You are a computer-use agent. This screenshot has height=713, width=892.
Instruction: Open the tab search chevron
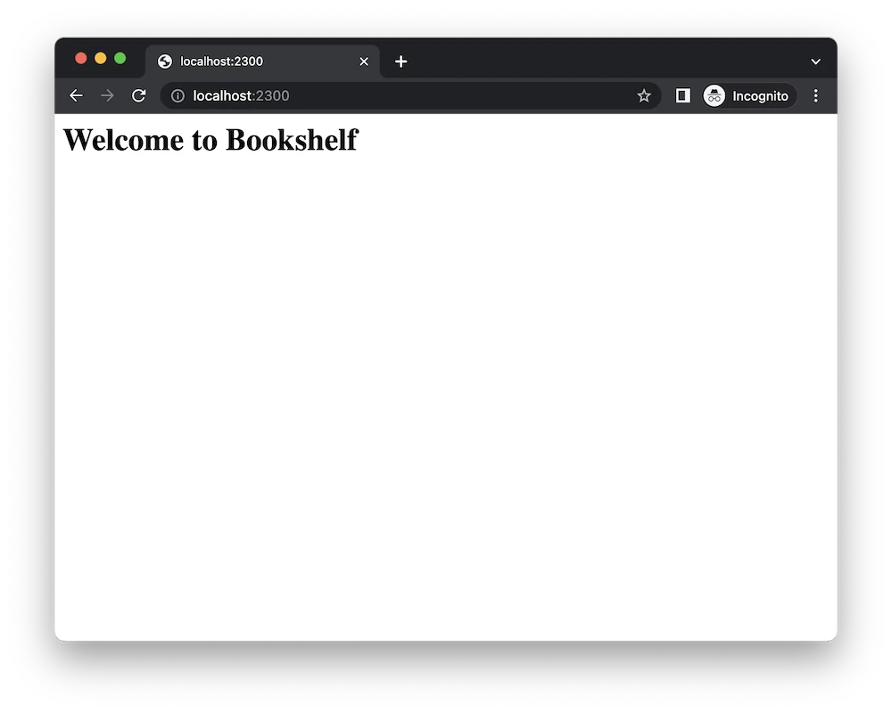pos(814,61)
